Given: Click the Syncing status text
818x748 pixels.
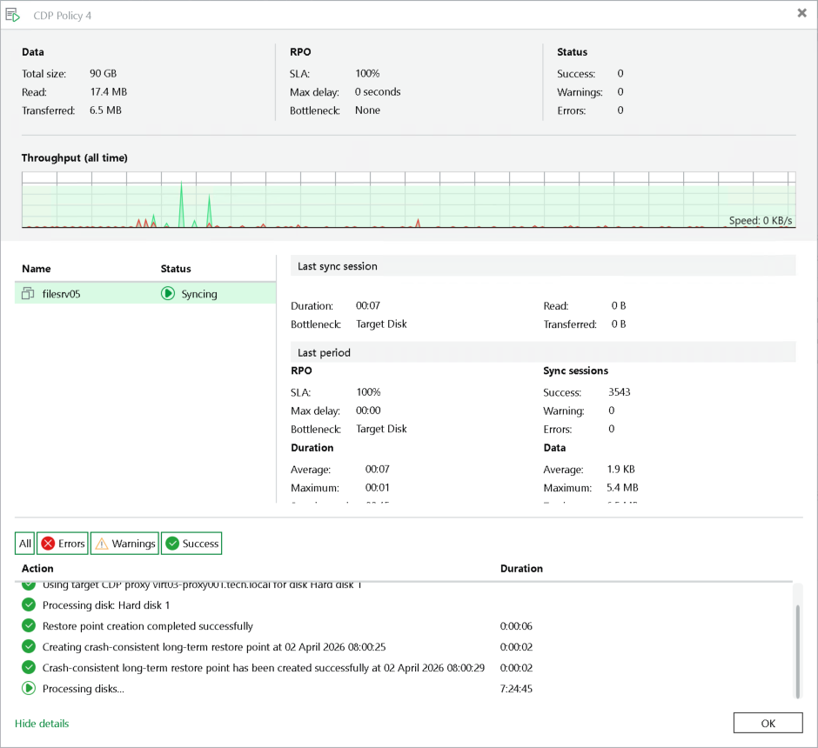Looking at the screenshot, I should tap(198, 294).
